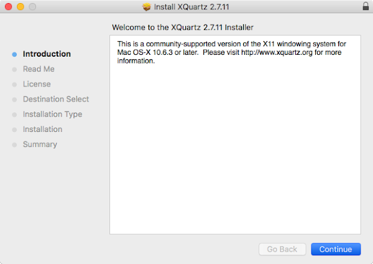Click the lock icon in title bar
The image size is (373, 264).
pos(366,6)
